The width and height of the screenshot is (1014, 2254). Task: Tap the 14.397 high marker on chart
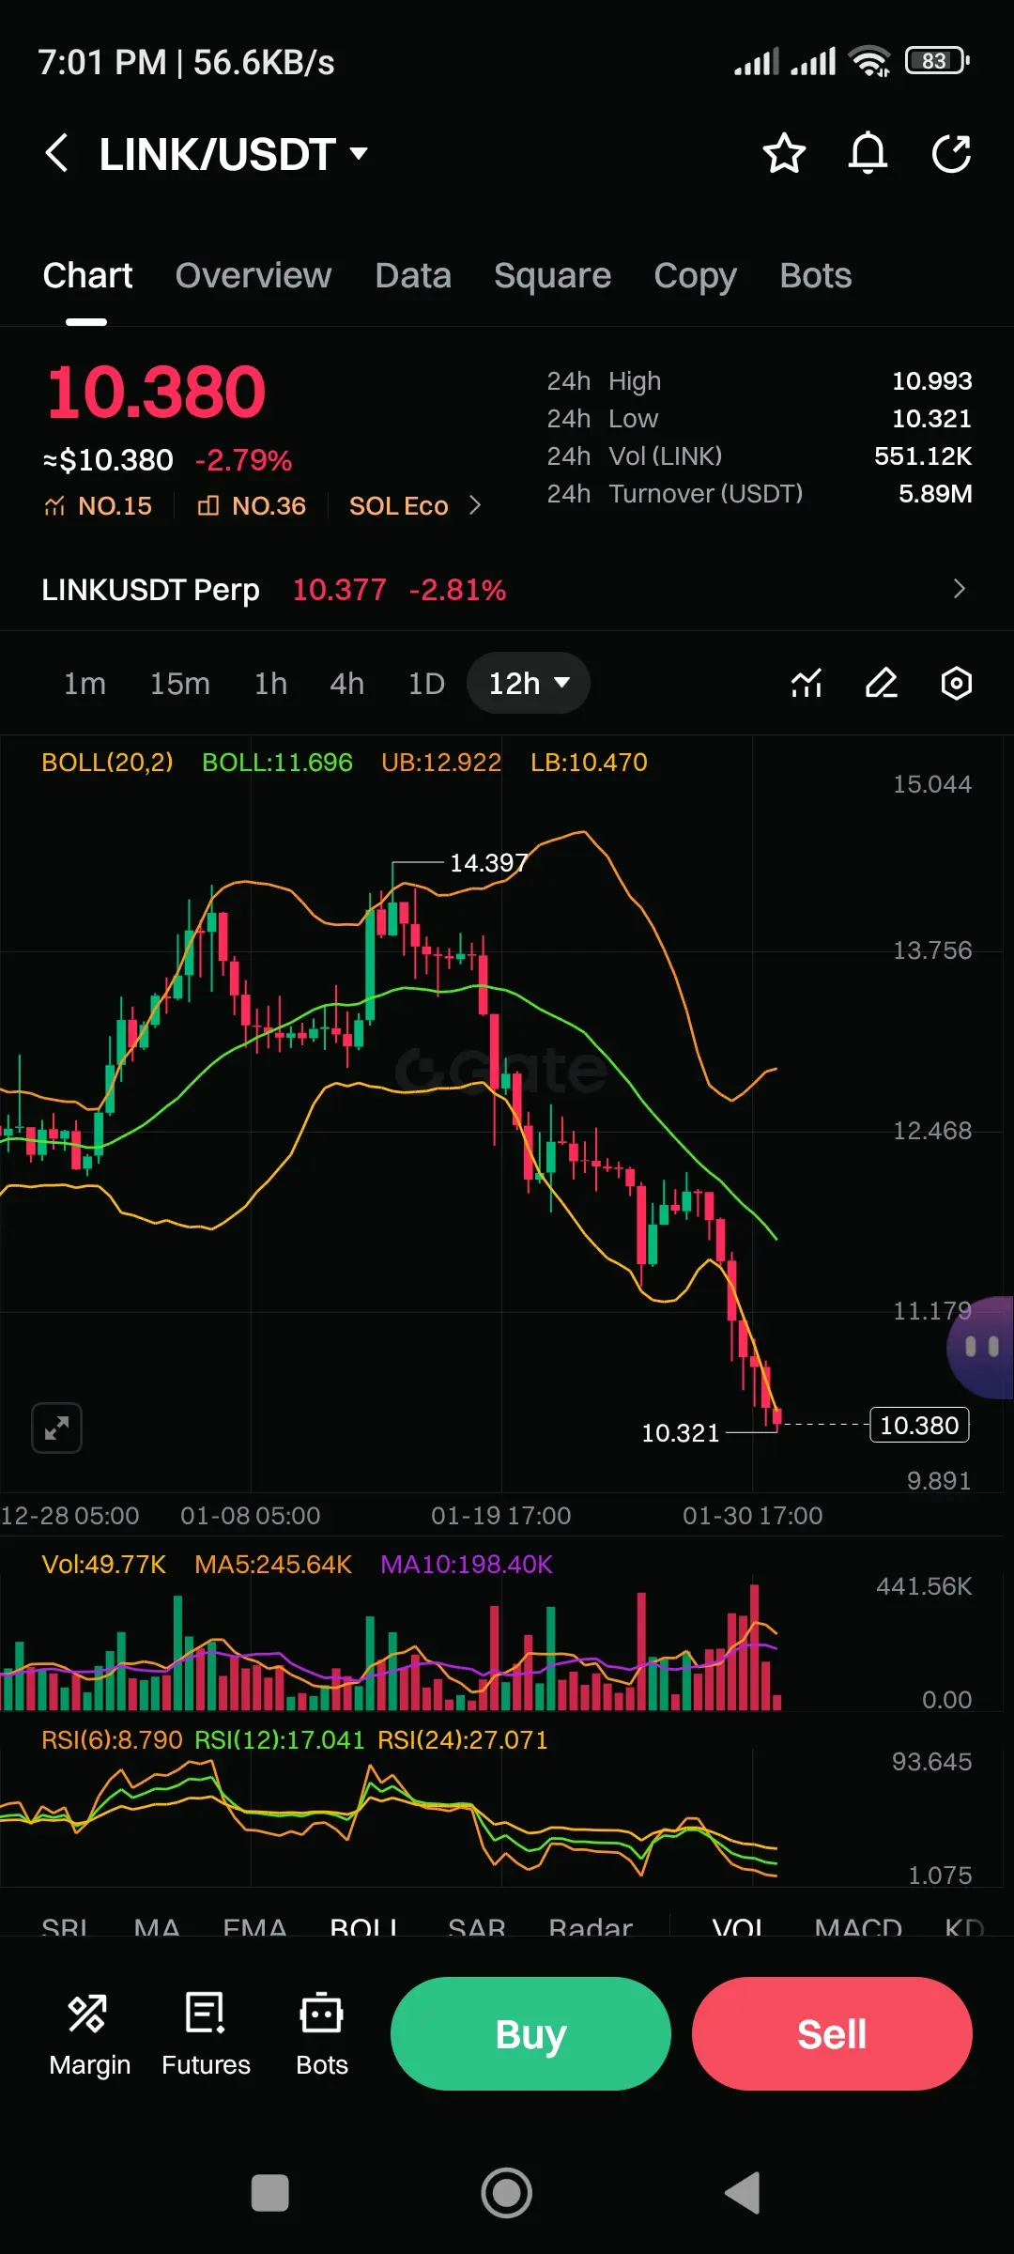click(488, 862)
